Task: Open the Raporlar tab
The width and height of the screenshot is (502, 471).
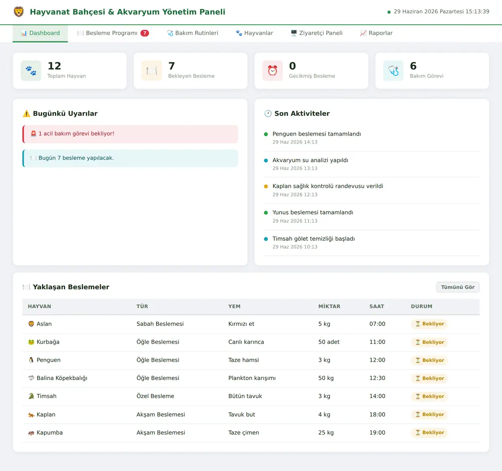Action: [x=376, y=33]
